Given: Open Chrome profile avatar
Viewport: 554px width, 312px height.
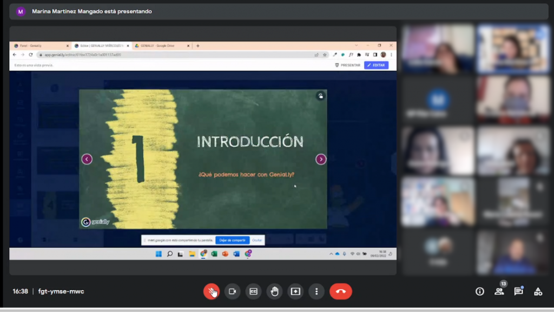Looking at the screenshot, I should point(384,55).
